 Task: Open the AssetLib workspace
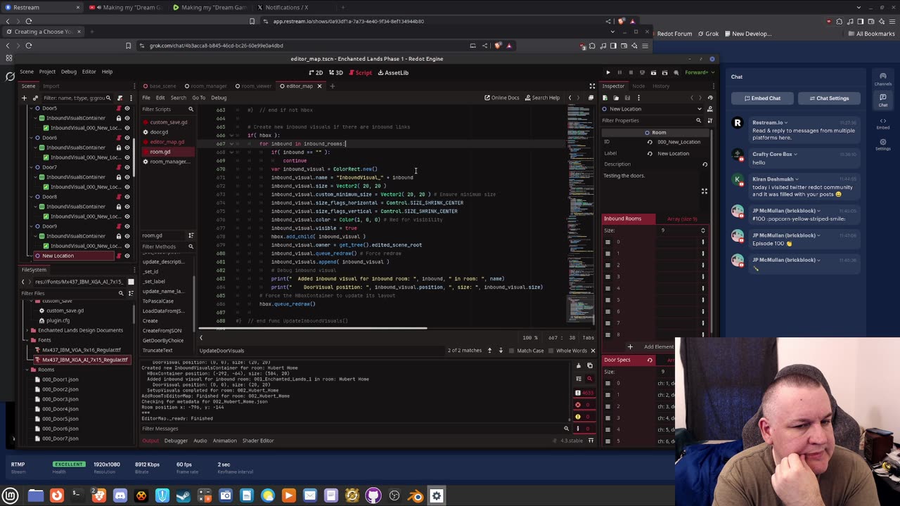tap(392, 72)
